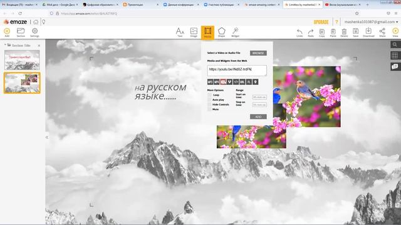Go to emaze home icon

coord(36,22)
